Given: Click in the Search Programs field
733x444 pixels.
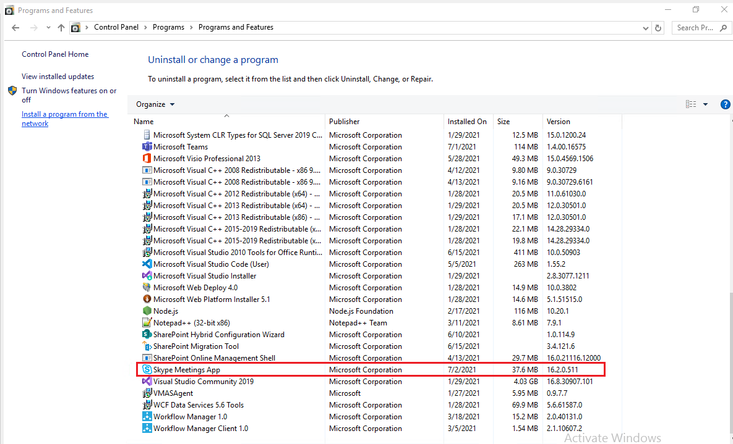Looking at the screenshot, I should tap(697, 28).
